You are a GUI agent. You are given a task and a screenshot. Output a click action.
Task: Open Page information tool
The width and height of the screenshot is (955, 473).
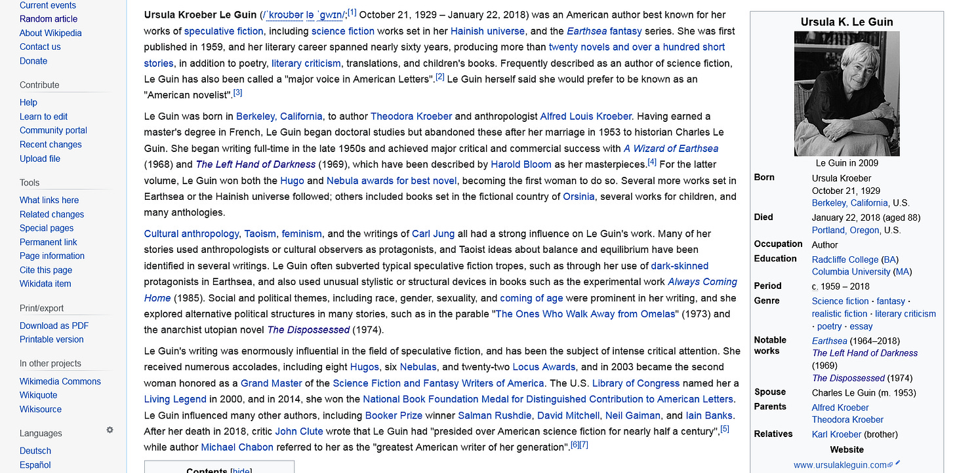[52, 255]
